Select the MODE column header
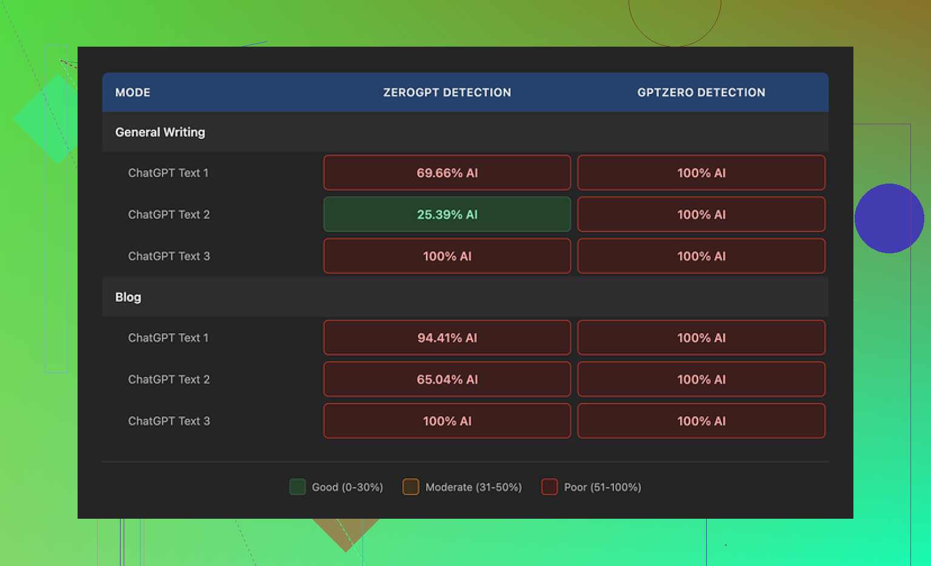The width and height of the screenshot is (931, 566). pos(133,93)
